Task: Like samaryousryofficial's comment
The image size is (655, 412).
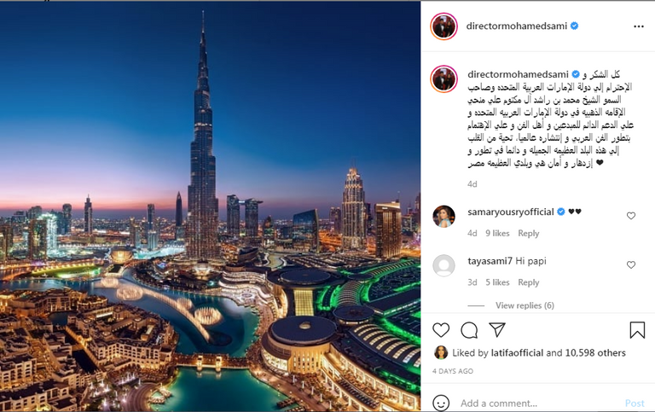Action: (x=631, y=216)
